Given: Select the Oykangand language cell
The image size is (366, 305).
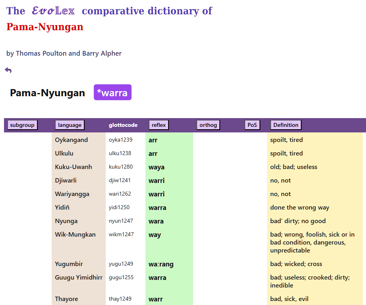Looking at the screenshot, I should coord(72,140).
